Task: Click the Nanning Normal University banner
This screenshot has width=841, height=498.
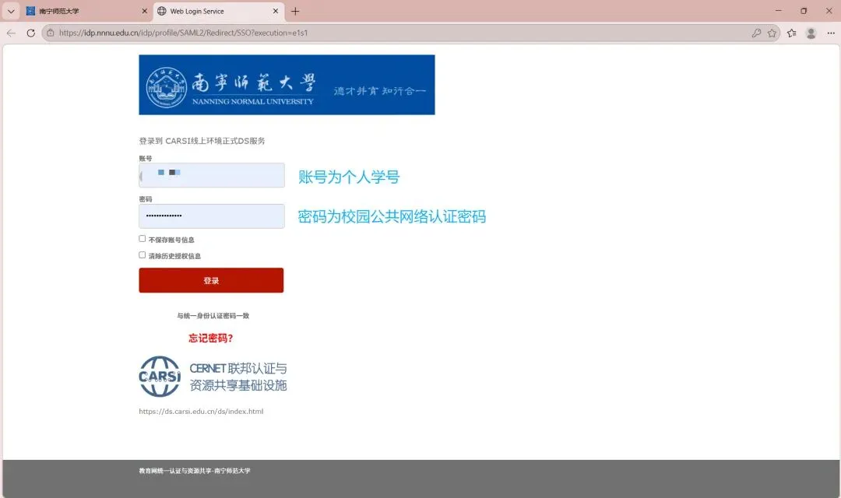Action: (x=287, y=85)
